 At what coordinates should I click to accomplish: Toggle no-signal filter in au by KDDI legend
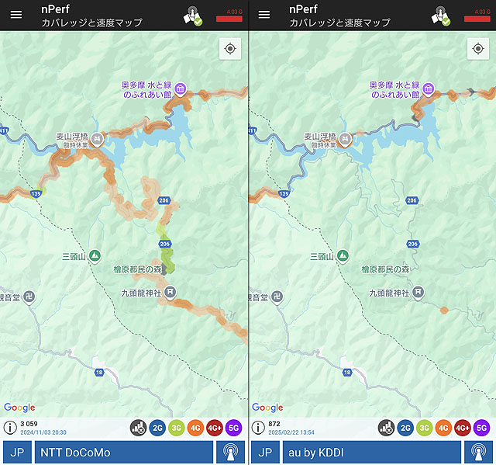point(386,428)
